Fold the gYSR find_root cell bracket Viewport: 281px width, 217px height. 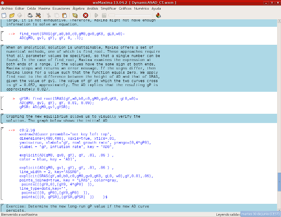(2, 102)
